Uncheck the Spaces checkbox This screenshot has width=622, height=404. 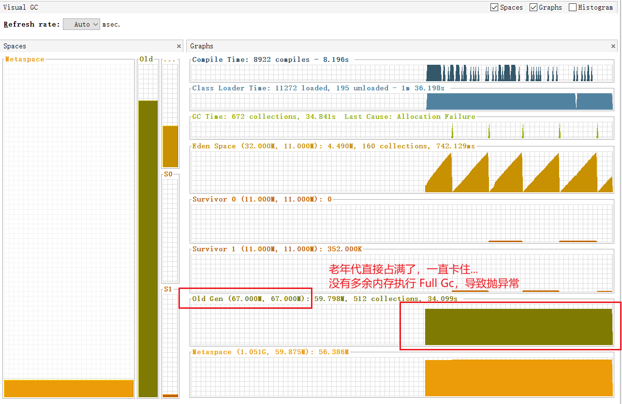point(494,7)
